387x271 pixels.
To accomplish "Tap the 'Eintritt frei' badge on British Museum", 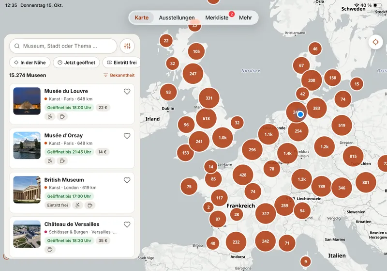I will 58,205.
